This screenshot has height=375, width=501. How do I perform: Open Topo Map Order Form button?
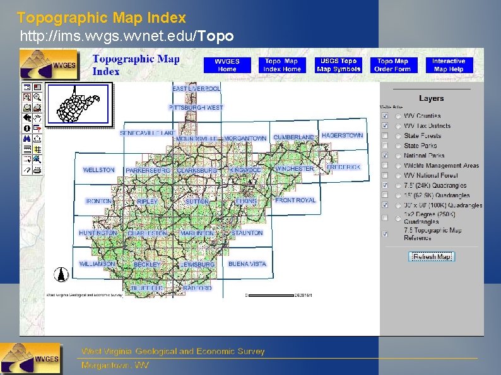[392, 65]
